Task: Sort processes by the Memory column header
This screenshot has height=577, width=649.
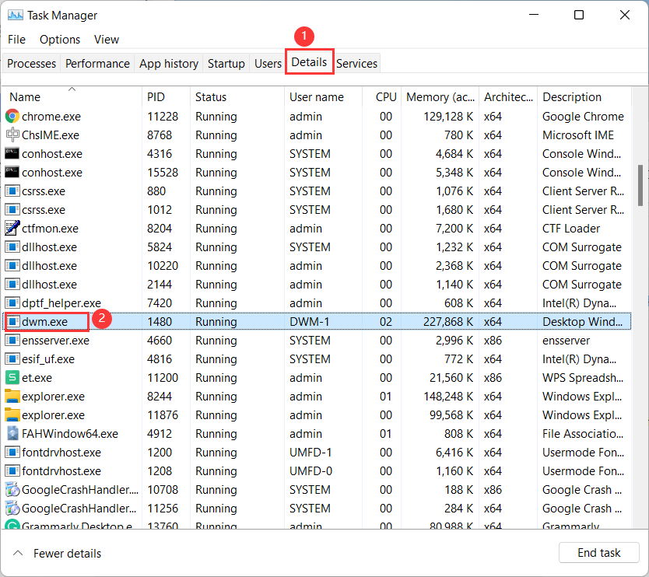Action: point(439,97)
